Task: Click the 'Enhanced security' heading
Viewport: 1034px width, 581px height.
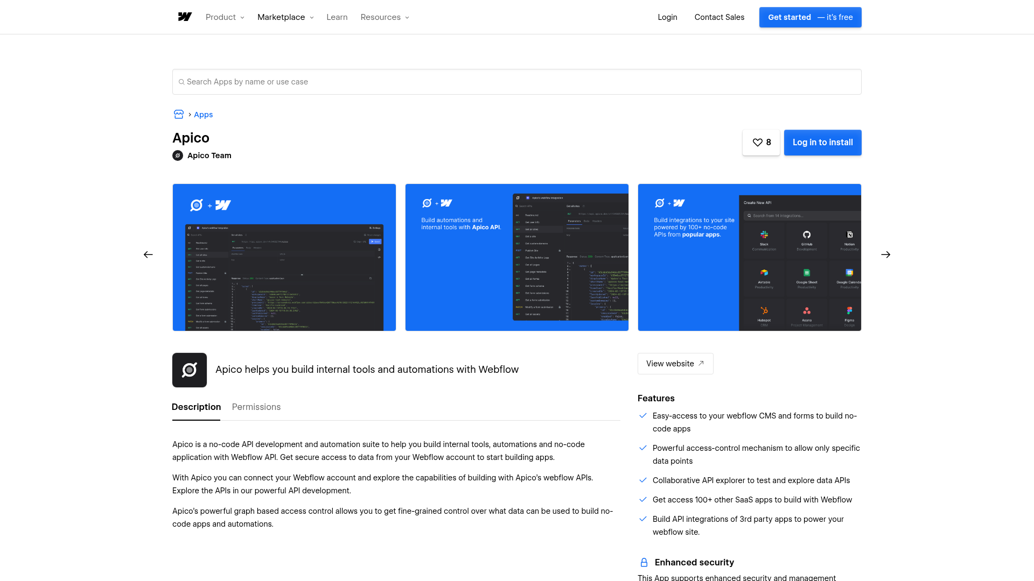Action: point(694,562)
